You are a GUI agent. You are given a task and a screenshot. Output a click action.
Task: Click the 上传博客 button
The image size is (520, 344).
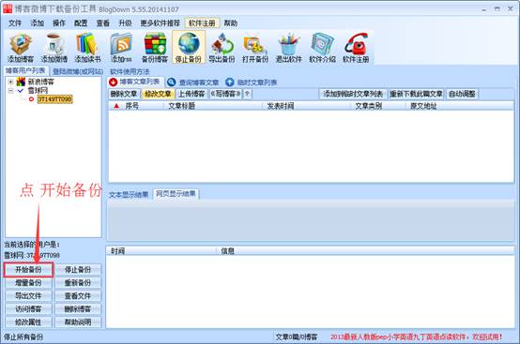coord(191,94)
